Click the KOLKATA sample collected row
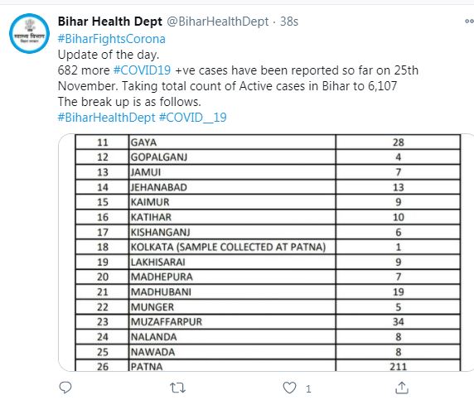 (x=268, y=247)
